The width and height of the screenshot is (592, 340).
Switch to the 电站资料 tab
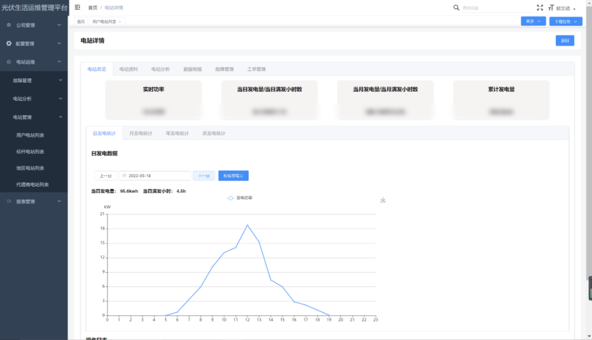[129, 70]
